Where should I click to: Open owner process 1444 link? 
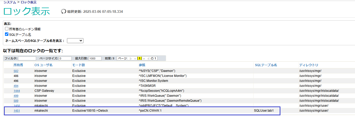coord(17,91)
